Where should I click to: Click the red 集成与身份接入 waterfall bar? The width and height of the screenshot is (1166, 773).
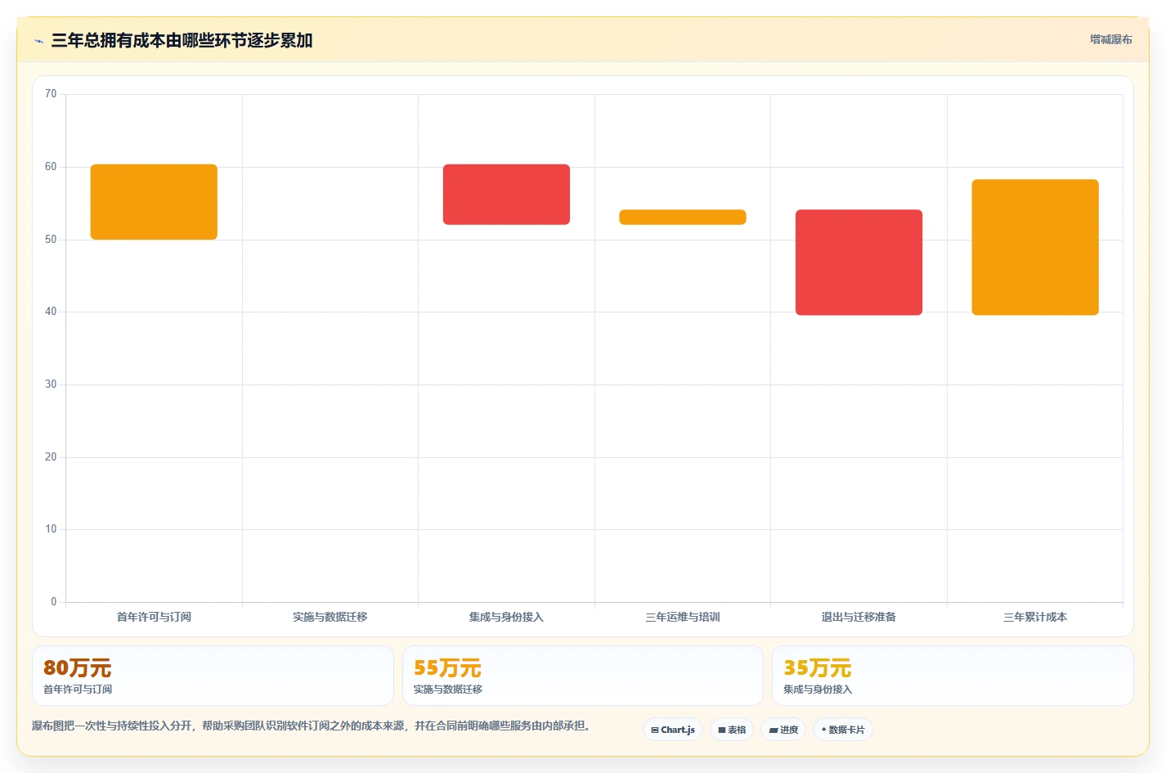506,195
